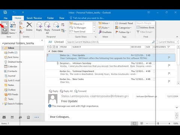Switch to the Send / Receive tab
This screenshot has width=180, height=135.
[34, 18]
